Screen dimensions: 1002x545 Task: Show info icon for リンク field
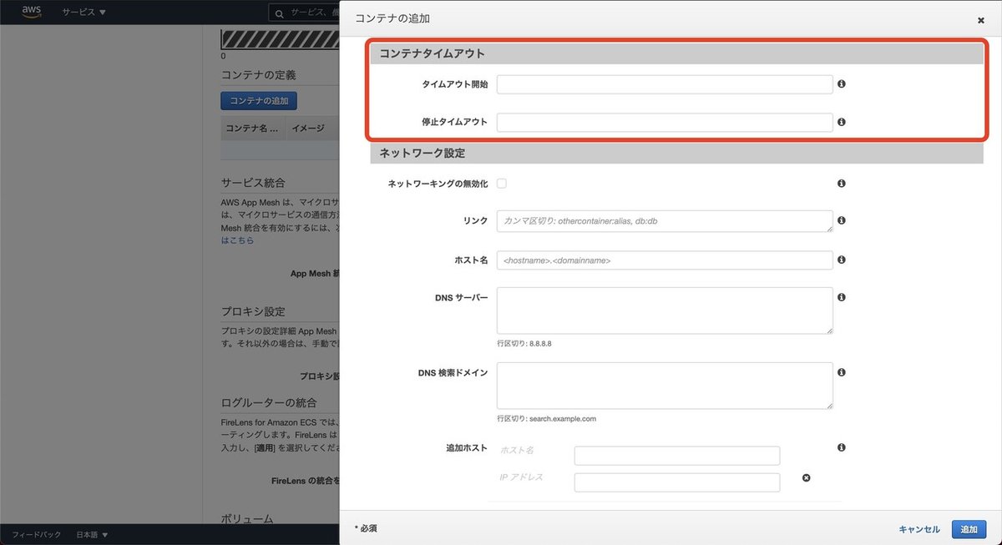click(842, 220)
